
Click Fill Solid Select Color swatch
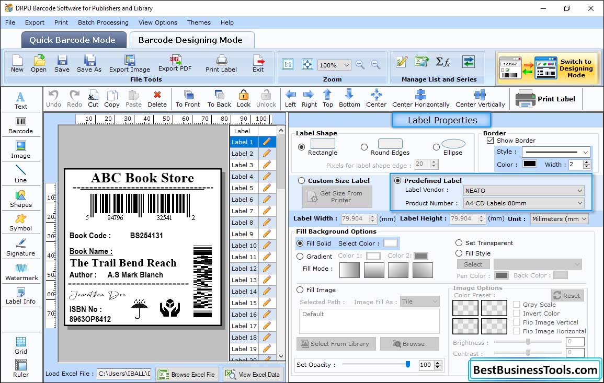(x=390, y=243)
